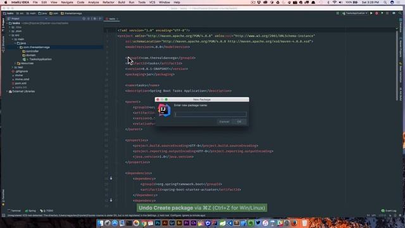
Task: Open the Terminal tool window
Action: 14,211
